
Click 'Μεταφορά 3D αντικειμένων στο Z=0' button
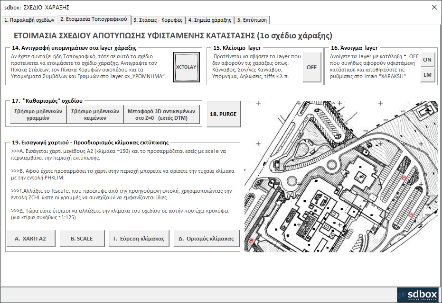pos(161,115)
